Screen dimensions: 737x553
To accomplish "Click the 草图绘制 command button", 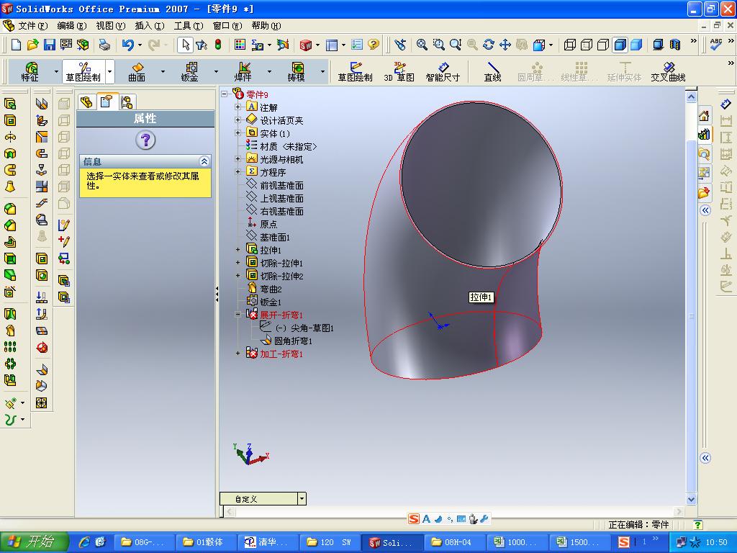I will coord(355,72).
